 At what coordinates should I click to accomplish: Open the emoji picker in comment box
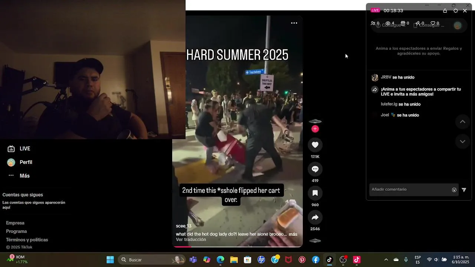tap(454, 190)
